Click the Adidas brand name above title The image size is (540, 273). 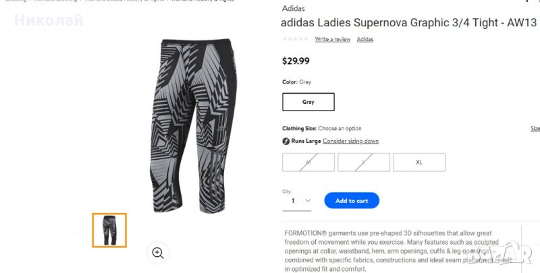pyautogui.click(x=293, y=9)
